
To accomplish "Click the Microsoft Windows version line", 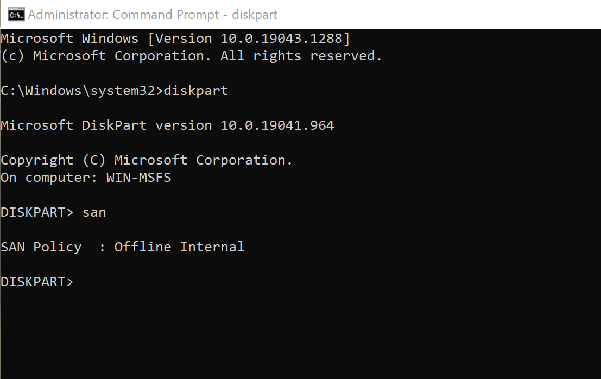I will point(175,39).
